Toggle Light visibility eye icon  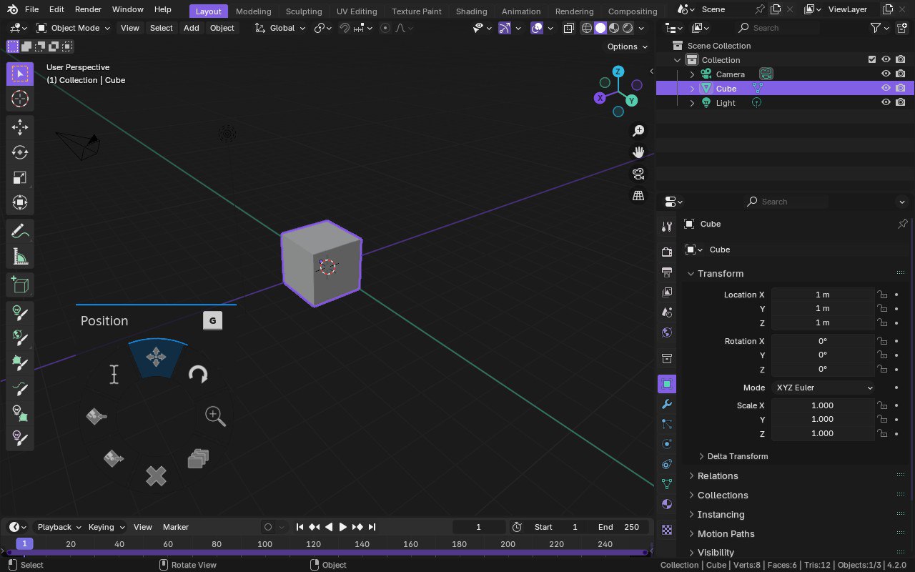pos(886,102)
